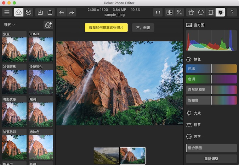Click the 19.8% zoom value
The image size is (239, 165).
[136, 10]
